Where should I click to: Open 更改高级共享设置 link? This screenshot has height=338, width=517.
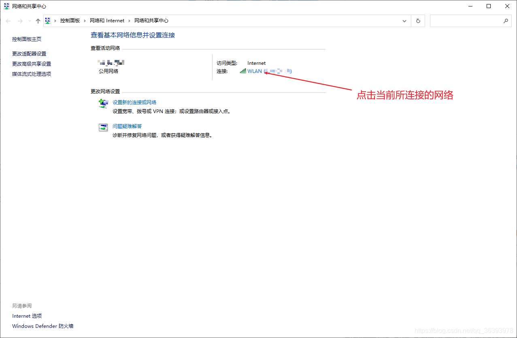tap(32, 64)
